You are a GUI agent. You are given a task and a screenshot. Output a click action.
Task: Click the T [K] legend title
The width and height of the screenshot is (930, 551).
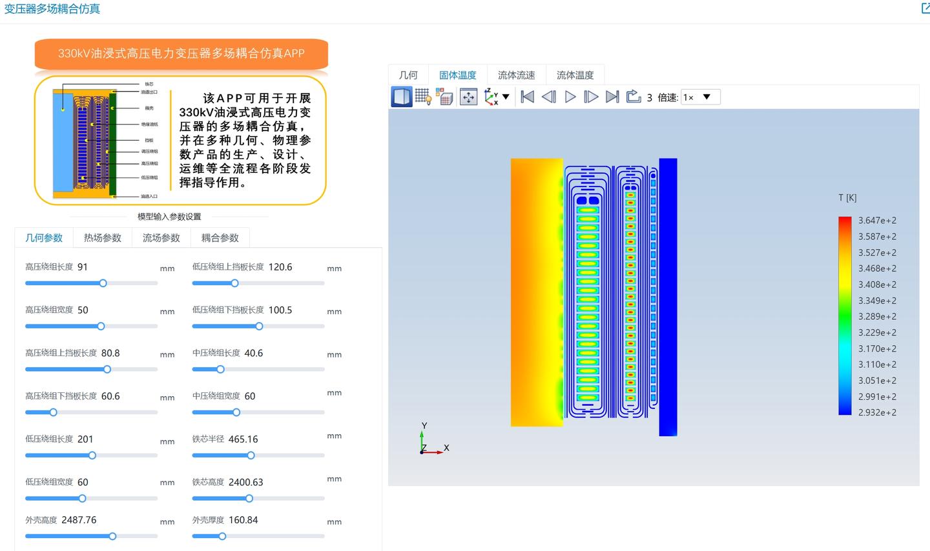coord(847,198)
